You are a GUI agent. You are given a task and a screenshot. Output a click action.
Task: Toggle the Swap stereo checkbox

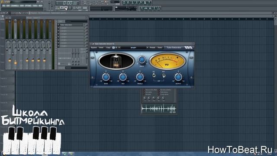(x=159, y=94)
